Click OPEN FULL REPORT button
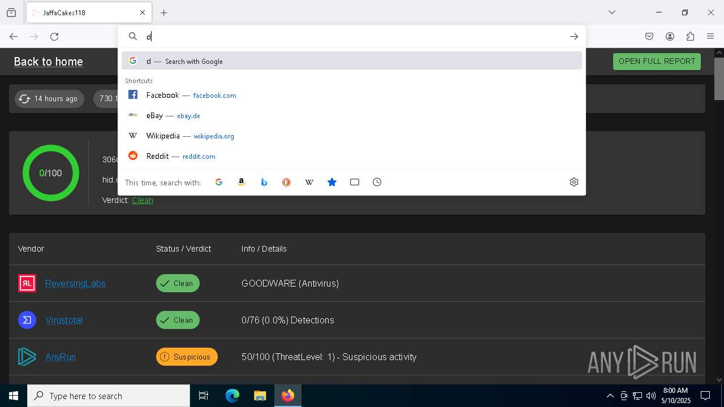The height and width of the screenshot is (407, 724). pos(657,61)
